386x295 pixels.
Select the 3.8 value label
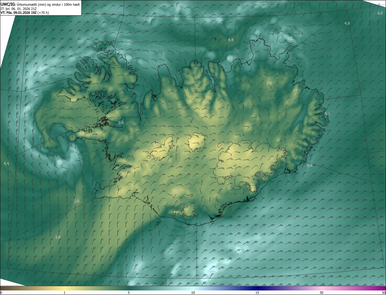coord(58,237)
